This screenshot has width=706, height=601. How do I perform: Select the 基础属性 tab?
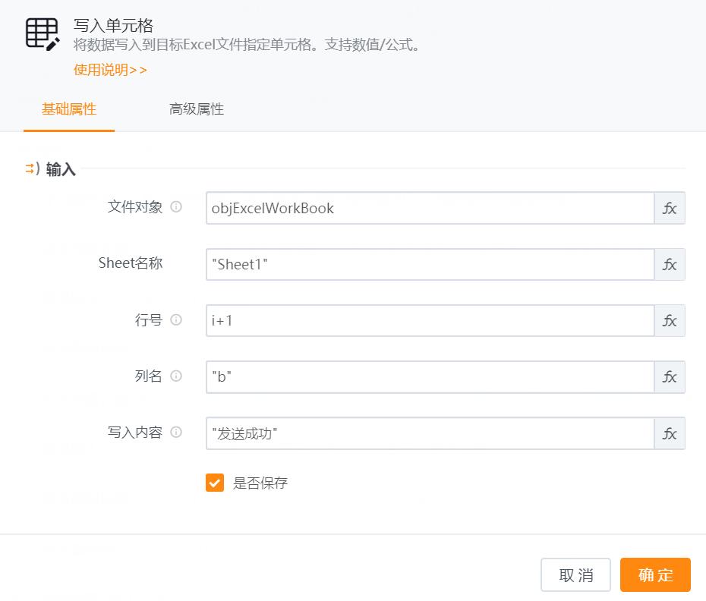point(69,109)
